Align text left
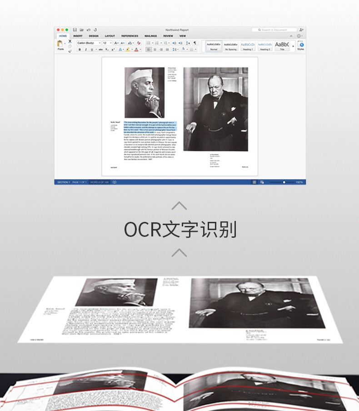Viewport: 359px width, 411px height. 149,50
